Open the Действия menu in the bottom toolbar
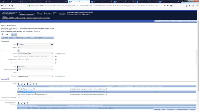Screen dimensions: 199x112 point(157,109)
